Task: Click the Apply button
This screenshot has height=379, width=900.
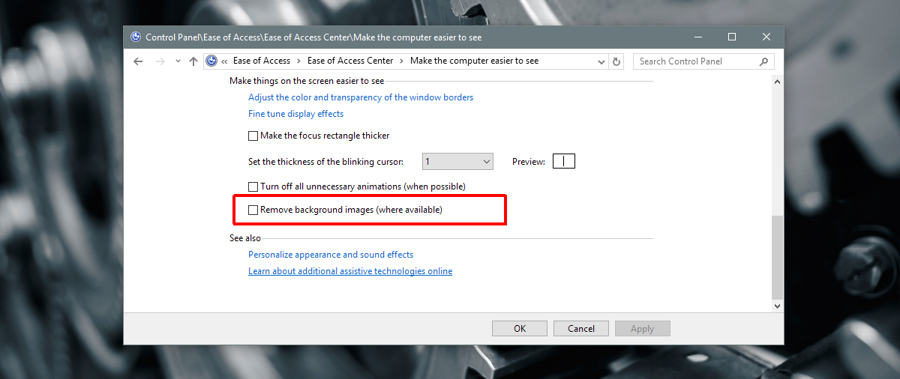Action: pyautogui.click(x=643, y=328)
